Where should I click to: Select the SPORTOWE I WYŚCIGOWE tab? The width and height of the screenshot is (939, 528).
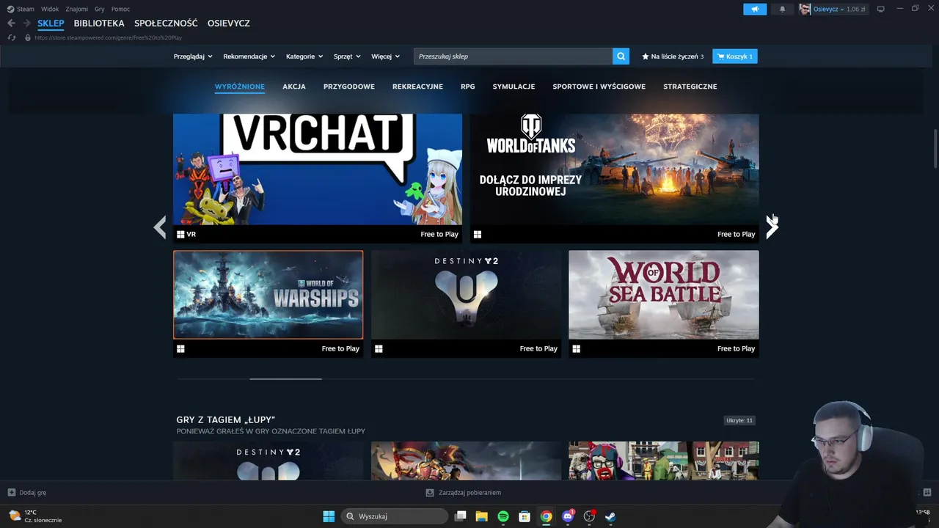599,87
